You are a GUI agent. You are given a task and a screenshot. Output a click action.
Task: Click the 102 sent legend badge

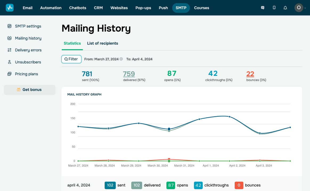pos(110,185)
